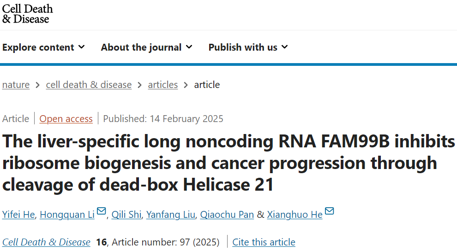Open author Qili Shi's details

pos(126,214)
